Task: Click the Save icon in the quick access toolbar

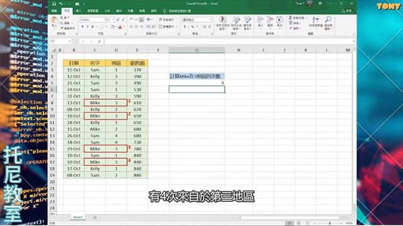Action: 54,4
